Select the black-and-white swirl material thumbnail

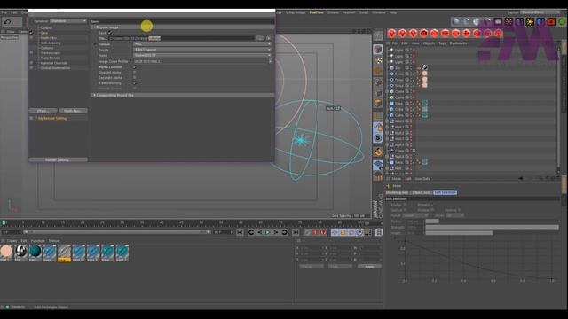pyautogui.click(x=20, y=252)
